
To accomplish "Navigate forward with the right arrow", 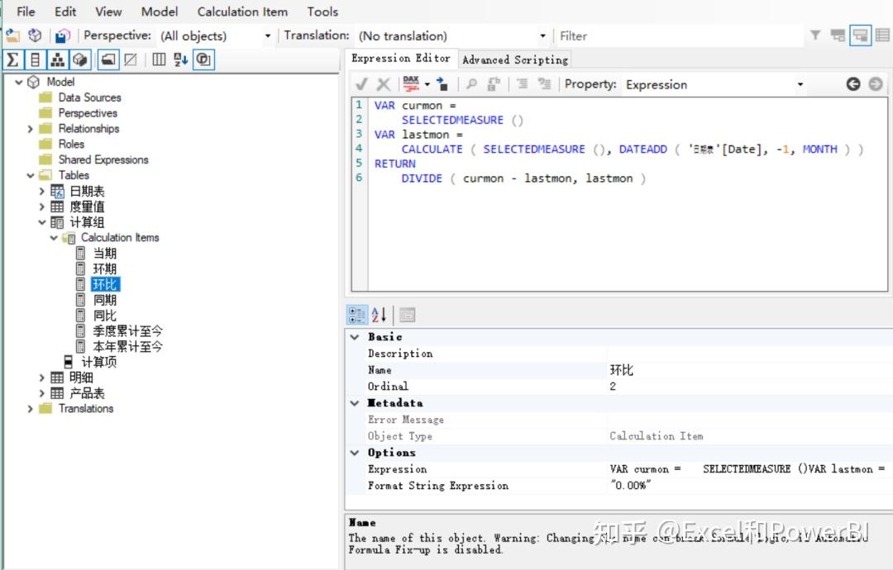I will [876, 84].
